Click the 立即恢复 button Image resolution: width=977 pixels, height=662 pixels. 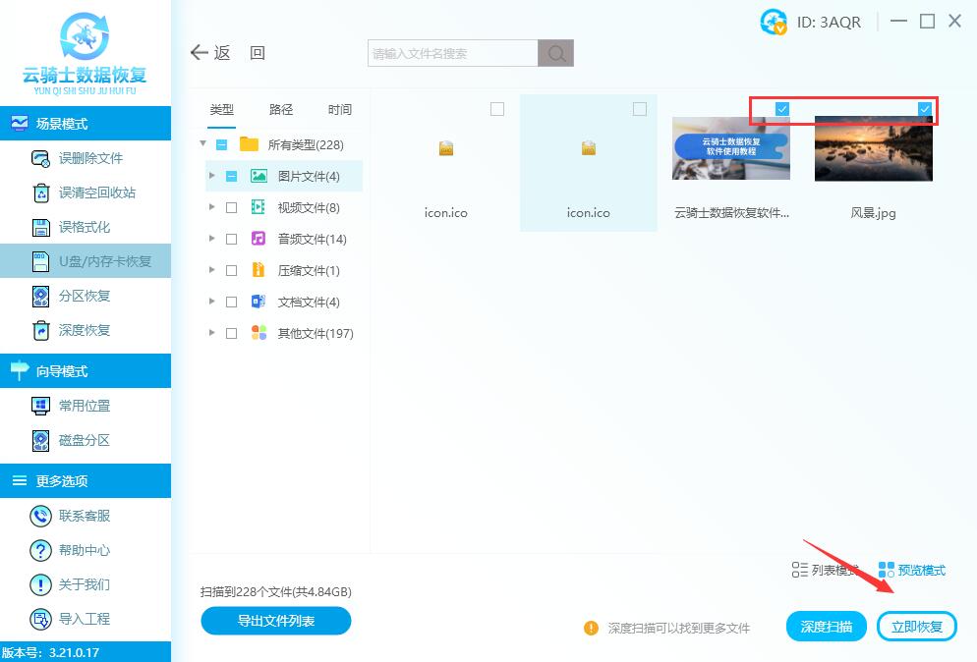[x=916, y=627]
